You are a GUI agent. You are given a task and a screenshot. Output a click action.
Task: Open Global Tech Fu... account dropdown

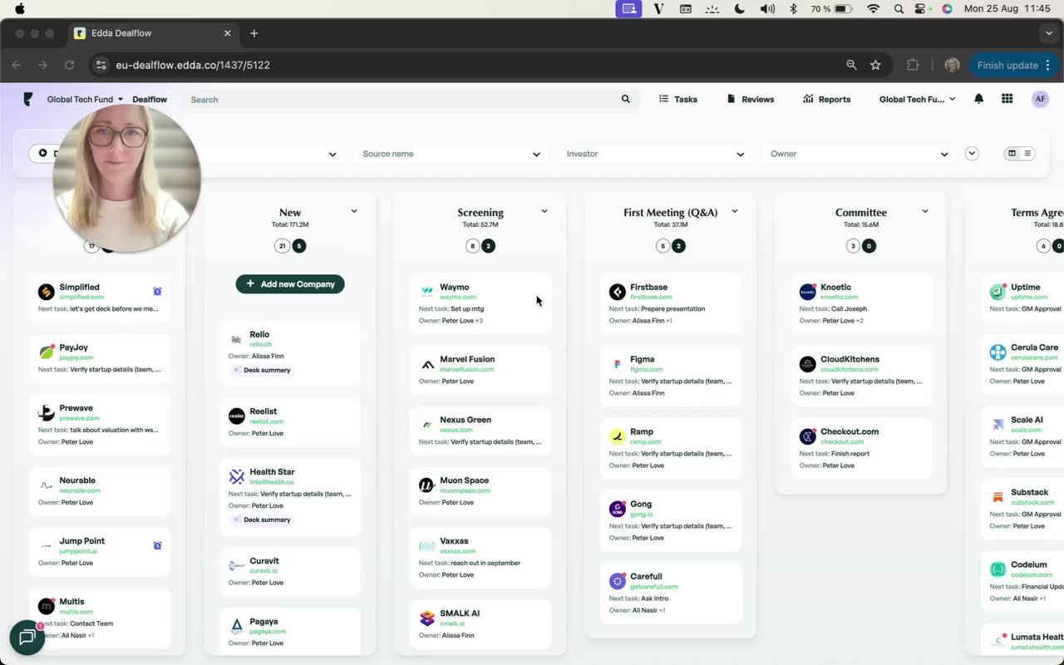pos(918,99)
